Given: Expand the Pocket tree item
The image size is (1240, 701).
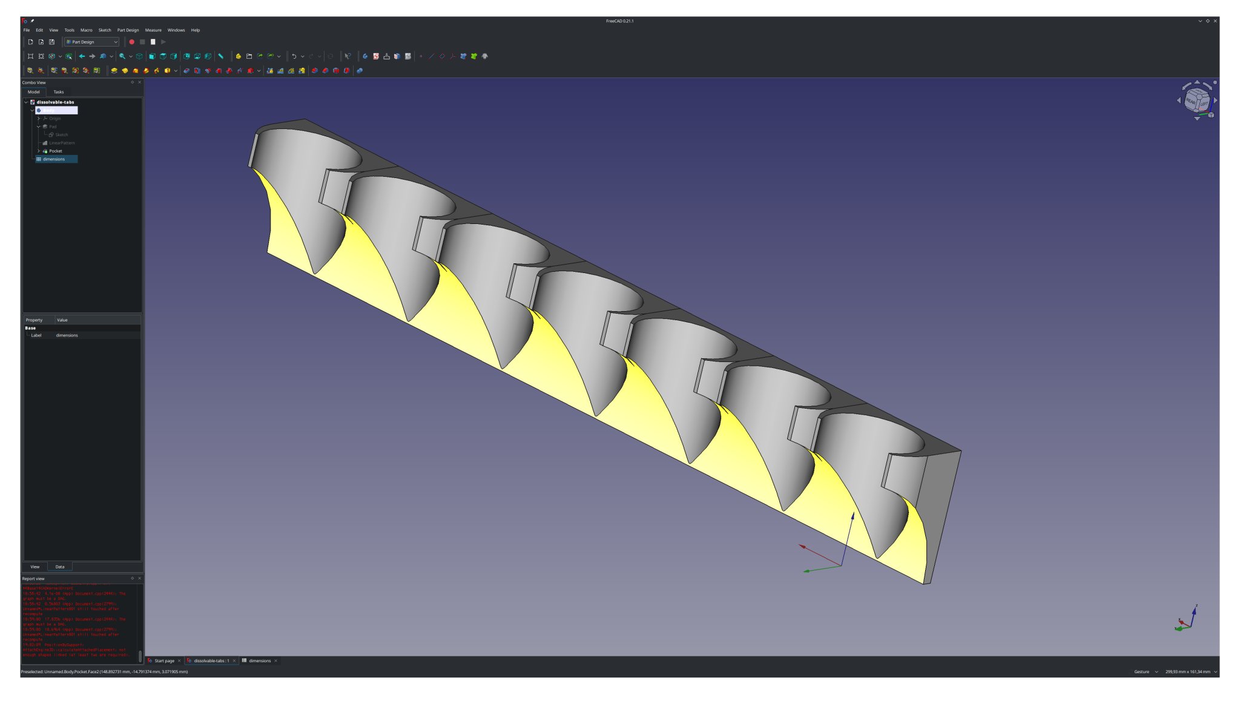Looking at the screenshot, I should click(x=39, y=151).
